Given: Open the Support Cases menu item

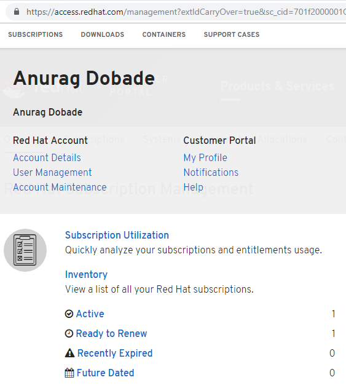Looking at the screenshot, I should point(232,34).
